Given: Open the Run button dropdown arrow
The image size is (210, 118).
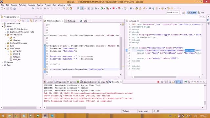Looking at the screenshot, I should (104, 8).
